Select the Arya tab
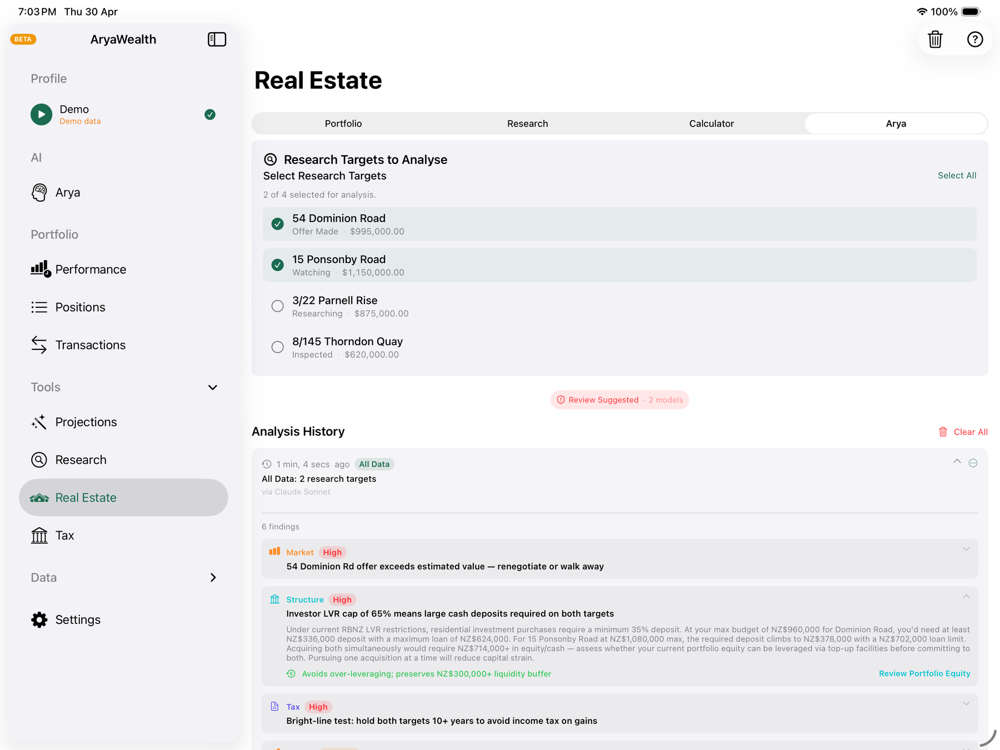1000x750 pixels. click(x=896, y=123)
